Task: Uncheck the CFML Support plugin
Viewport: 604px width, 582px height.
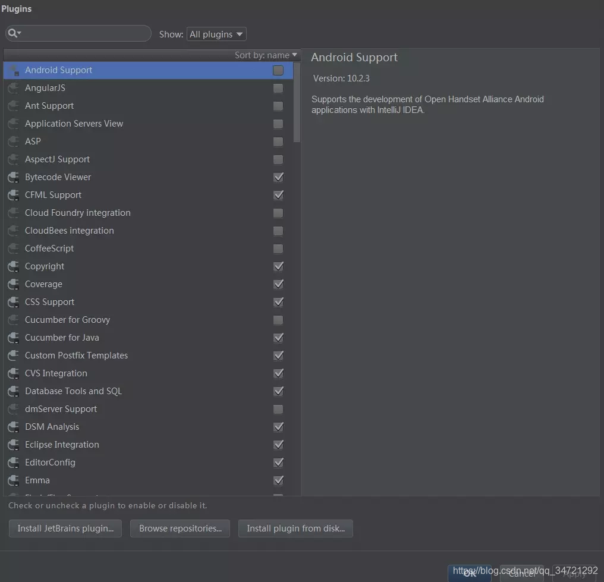Action: click(x=278, y=195)
